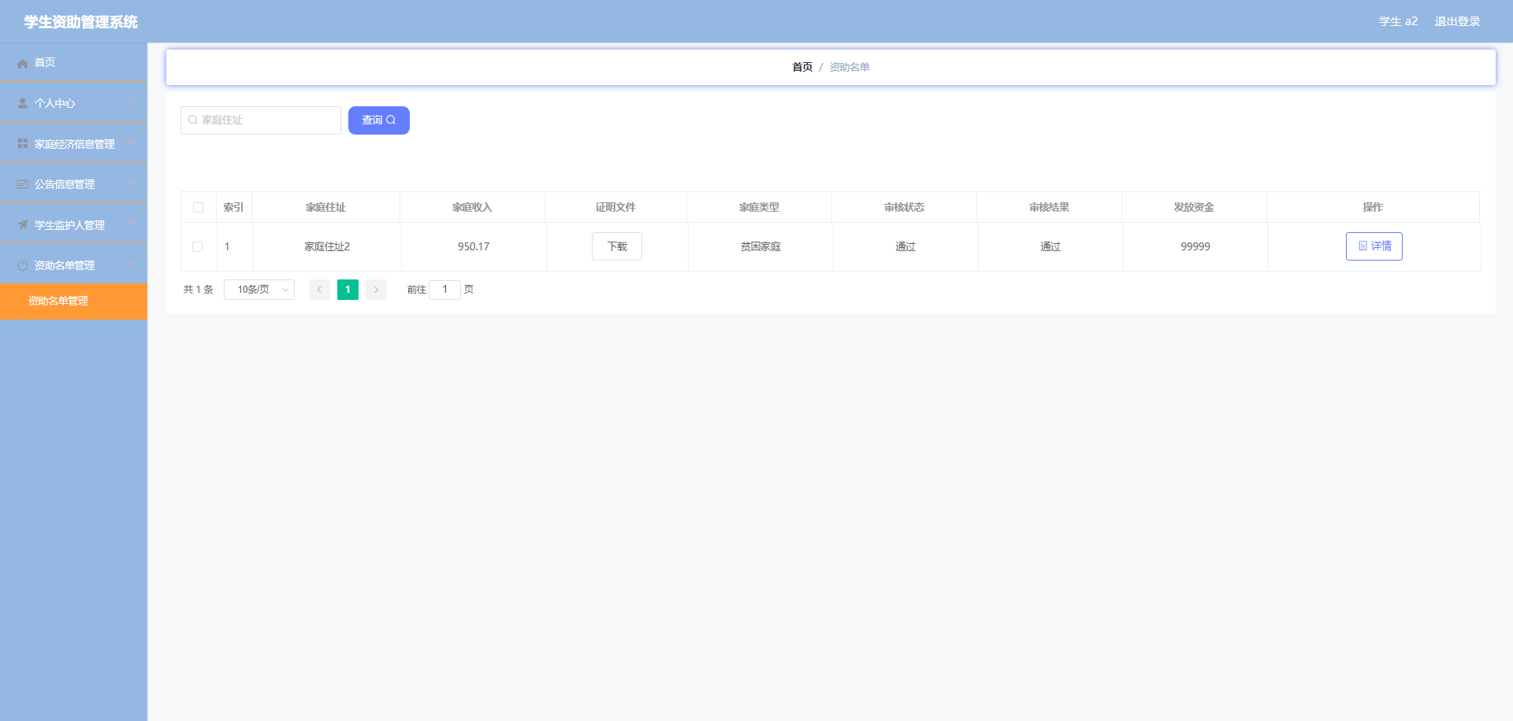Click 退出登录 in top bar
The image size is (1513, 721).
click(1457, 21)
